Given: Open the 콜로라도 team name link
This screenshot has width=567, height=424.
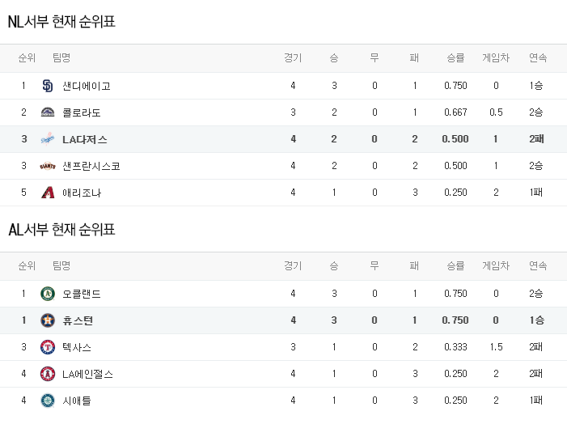Looking at the screenshot, I should click(x=82, y=112).
